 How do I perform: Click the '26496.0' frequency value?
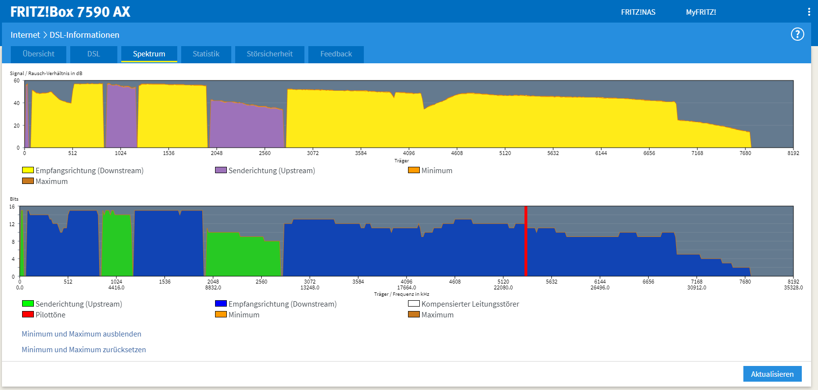click(600, 288)
